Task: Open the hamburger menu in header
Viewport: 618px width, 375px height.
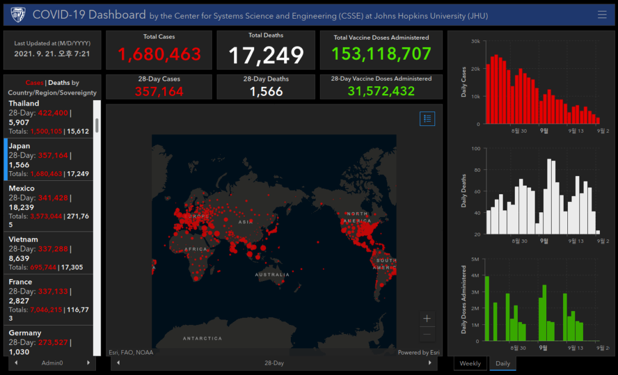Action: (x=602, y=14)
